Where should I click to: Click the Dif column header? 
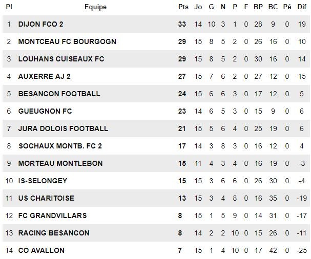[302, 7]
